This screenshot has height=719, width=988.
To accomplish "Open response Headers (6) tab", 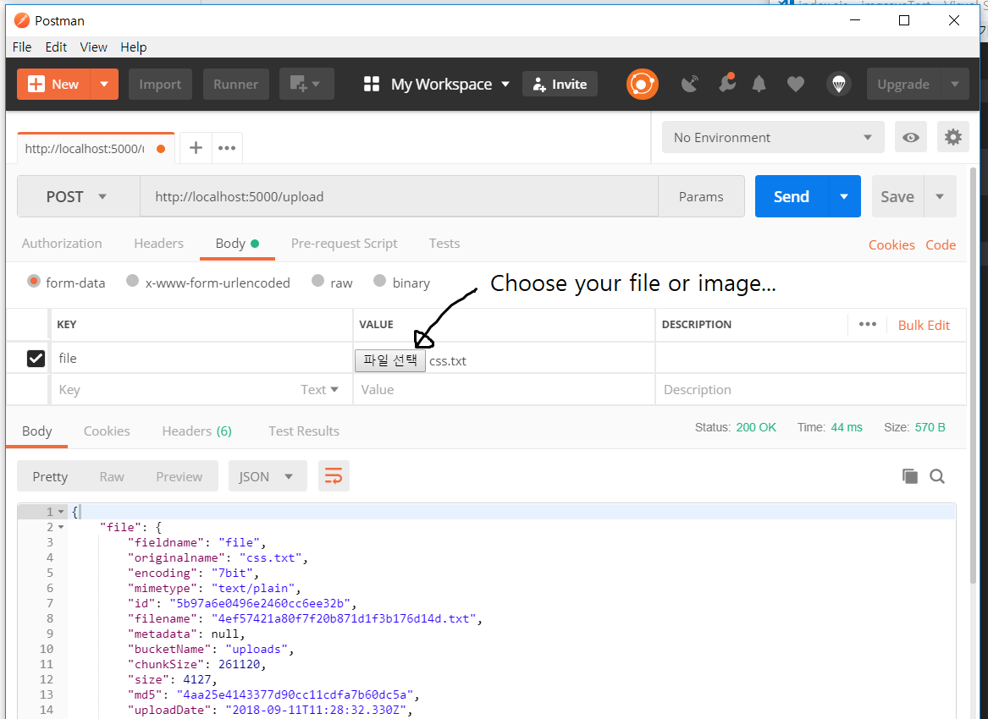I will tap(196, 431).
